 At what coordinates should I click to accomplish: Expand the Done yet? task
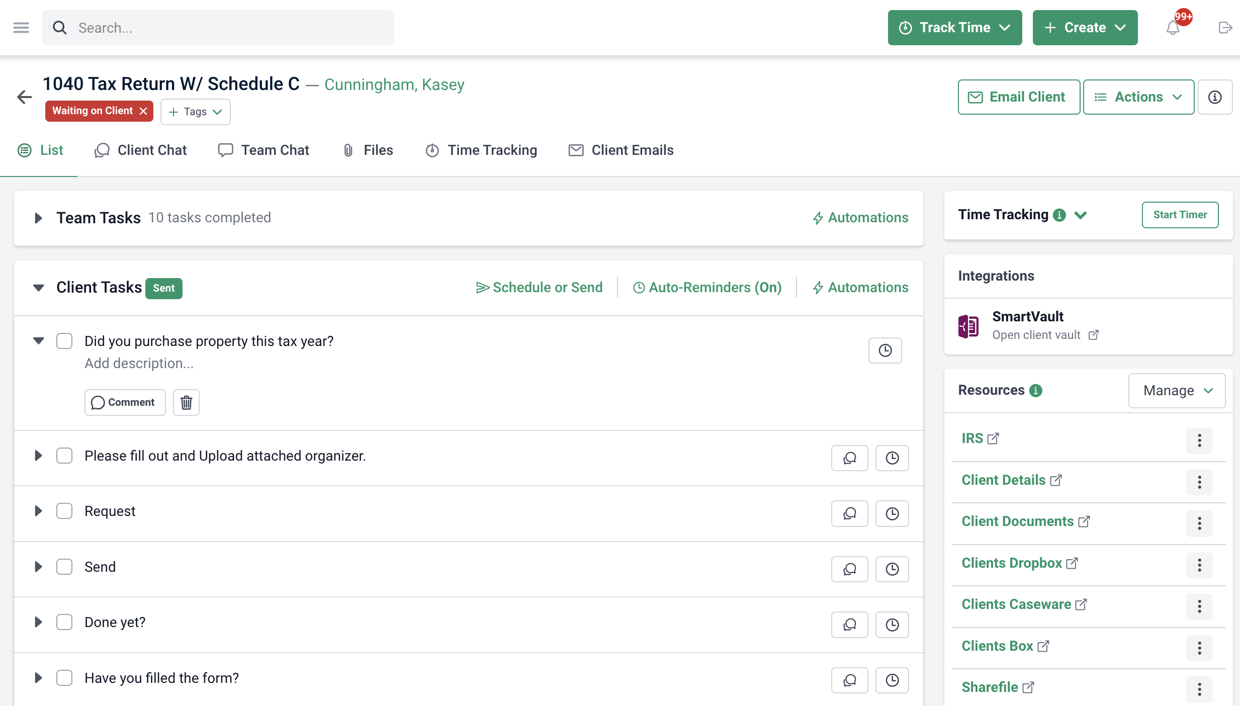38,622
